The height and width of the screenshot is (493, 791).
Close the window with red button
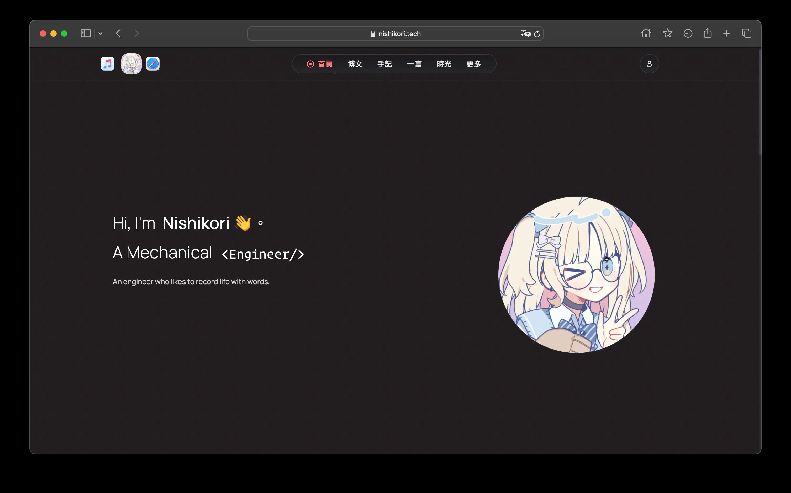pyautogui.click(x=43, y=34)
